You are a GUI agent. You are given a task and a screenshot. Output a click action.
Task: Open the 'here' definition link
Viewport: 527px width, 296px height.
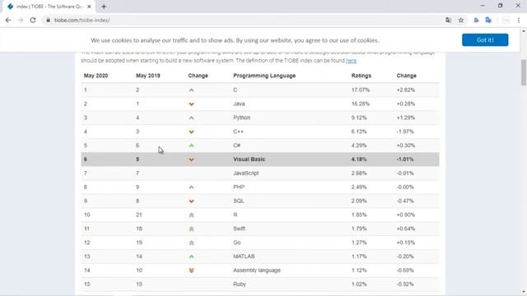[351, 60]
